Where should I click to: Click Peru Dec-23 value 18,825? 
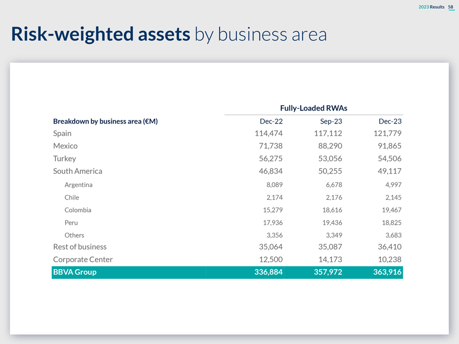[391, 223]
